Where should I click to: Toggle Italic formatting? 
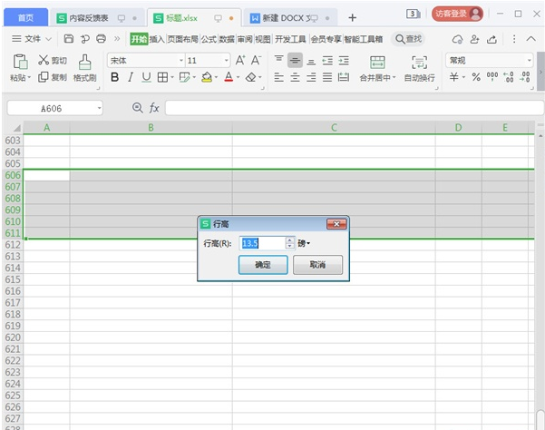tap(130, 78)
